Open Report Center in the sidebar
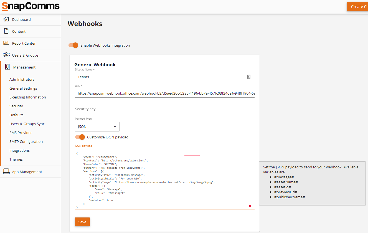 [30, 43]
